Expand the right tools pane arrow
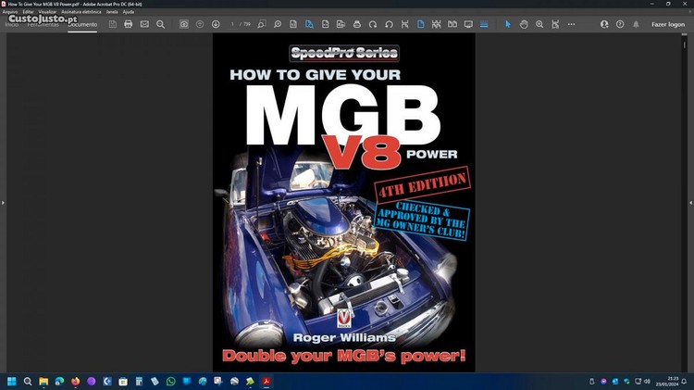694x390 pixels. point(690,202)
